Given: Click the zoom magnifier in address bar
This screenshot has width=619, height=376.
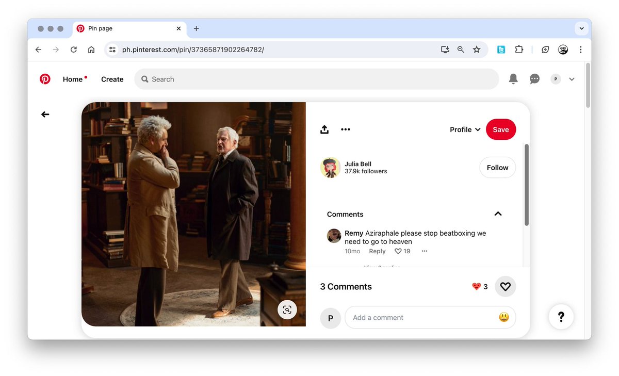Looking at the screenshot, I should click(461, 50).
